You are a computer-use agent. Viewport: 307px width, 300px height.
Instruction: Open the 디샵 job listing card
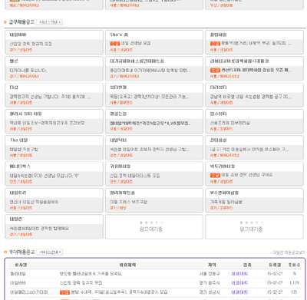coord(54,95)
